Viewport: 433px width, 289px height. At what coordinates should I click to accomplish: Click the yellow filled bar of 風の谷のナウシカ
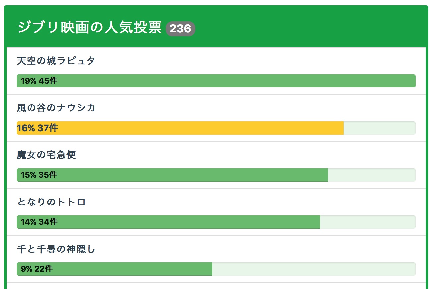click(x=199, y=128)
